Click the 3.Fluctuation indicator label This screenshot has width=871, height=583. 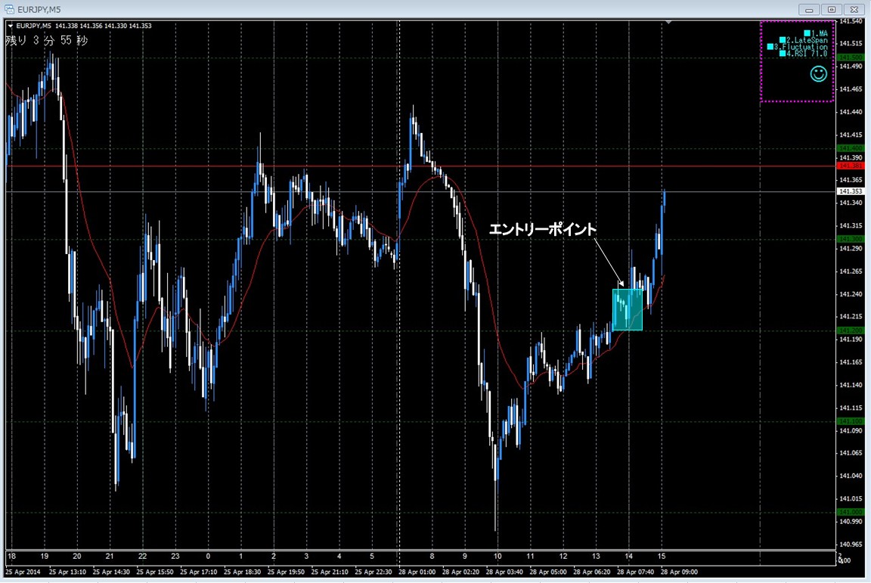pos(801,47)
